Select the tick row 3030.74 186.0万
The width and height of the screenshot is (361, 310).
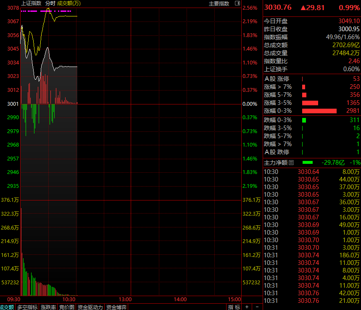pyautogui.click(x=312, y=255)
